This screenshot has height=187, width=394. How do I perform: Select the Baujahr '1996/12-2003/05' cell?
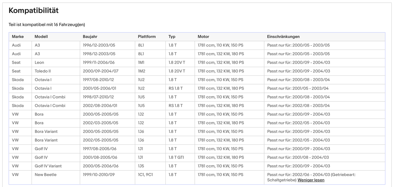tap(99, 45)
